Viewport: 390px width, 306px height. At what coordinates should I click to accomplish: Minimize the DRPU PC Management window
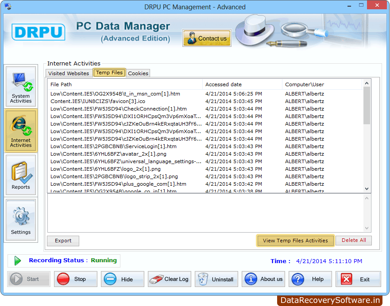(349, 5)
